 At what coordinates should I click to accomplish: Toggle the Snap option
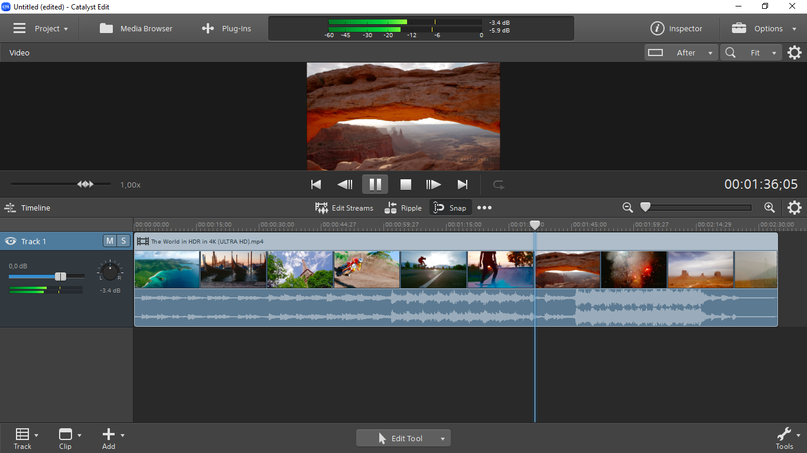coord(450,208)
